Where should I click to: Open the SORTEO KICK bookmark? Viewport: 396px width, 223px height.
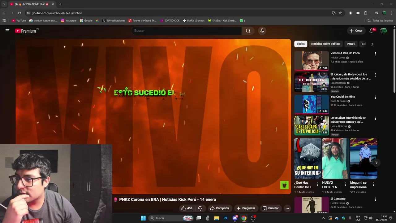point(170,21)
